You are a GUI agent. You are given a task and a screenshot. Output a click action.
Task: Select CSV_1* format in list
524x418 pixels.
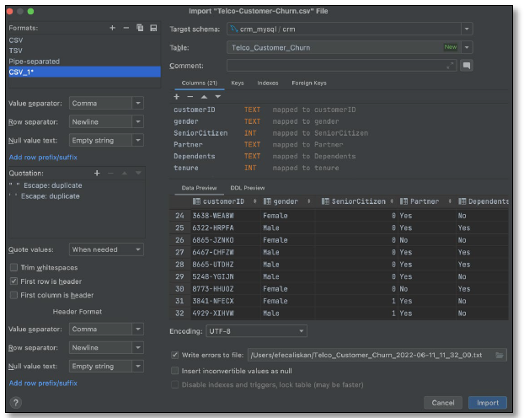pos(84,72)
